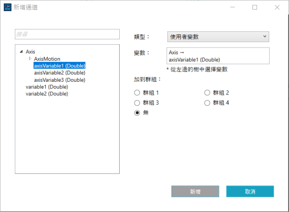
Task: Collapse the Axis tree node
Action: (x=21, y=52)
